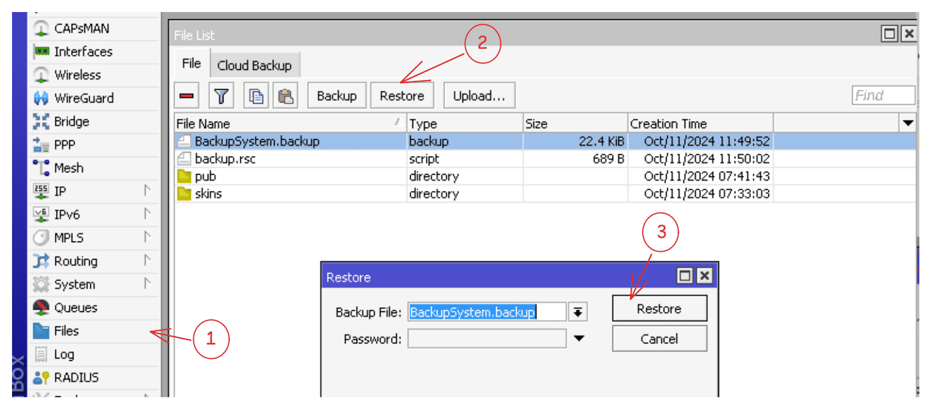Screen dimensions: 931x409
Task: Click the Upload... button
Action: [479, 96]
